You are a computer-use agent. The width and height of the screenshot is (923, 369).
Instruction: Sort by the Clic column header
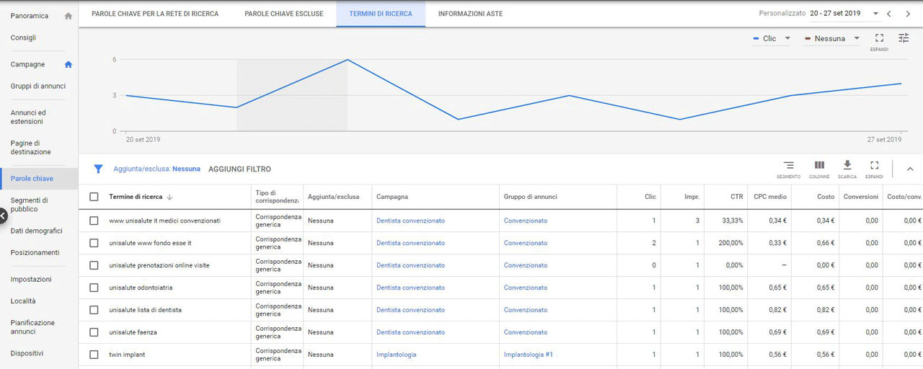[x=650, y=197]
